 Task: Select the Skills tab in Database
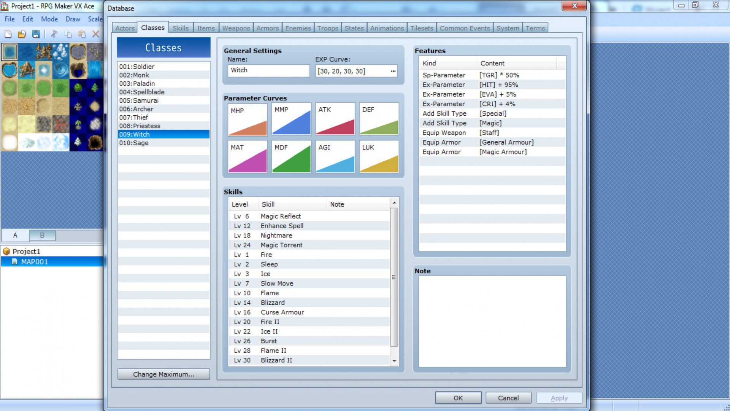(x=181, y=28)
